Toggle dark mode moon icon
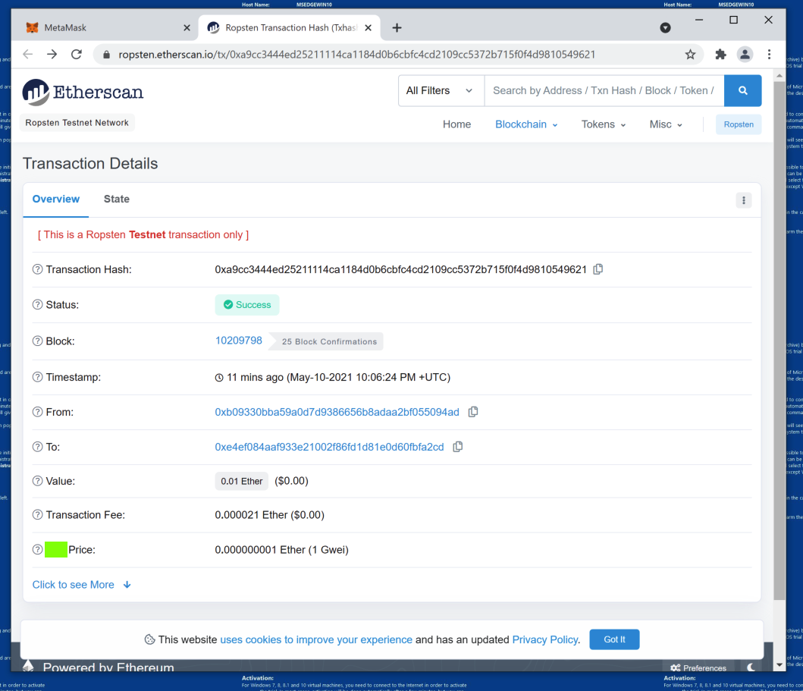Viewport: 803px width, 691px height. pyautogui.click(x=751, y=667)
